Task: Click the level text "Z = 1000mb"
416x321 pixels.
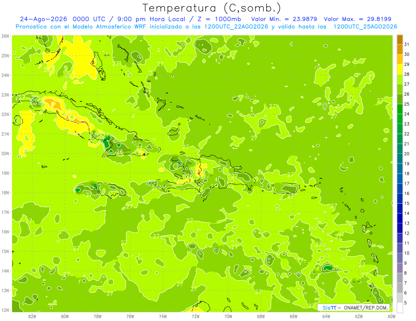Action: pyautogui.click(x=220, y=19)
